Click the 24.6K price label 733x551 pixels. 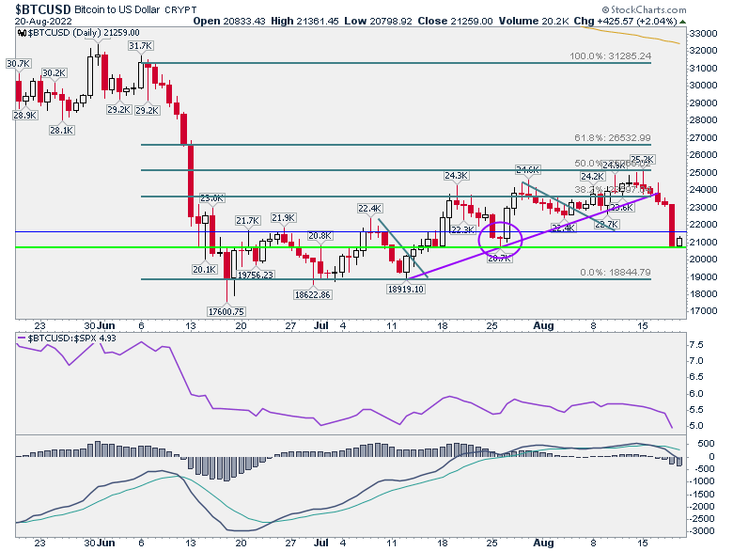[x=528, y=170]
